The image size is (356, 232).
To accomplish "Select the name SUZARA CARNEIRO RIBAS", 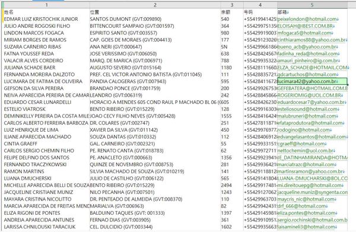I will tap(33, 47).
